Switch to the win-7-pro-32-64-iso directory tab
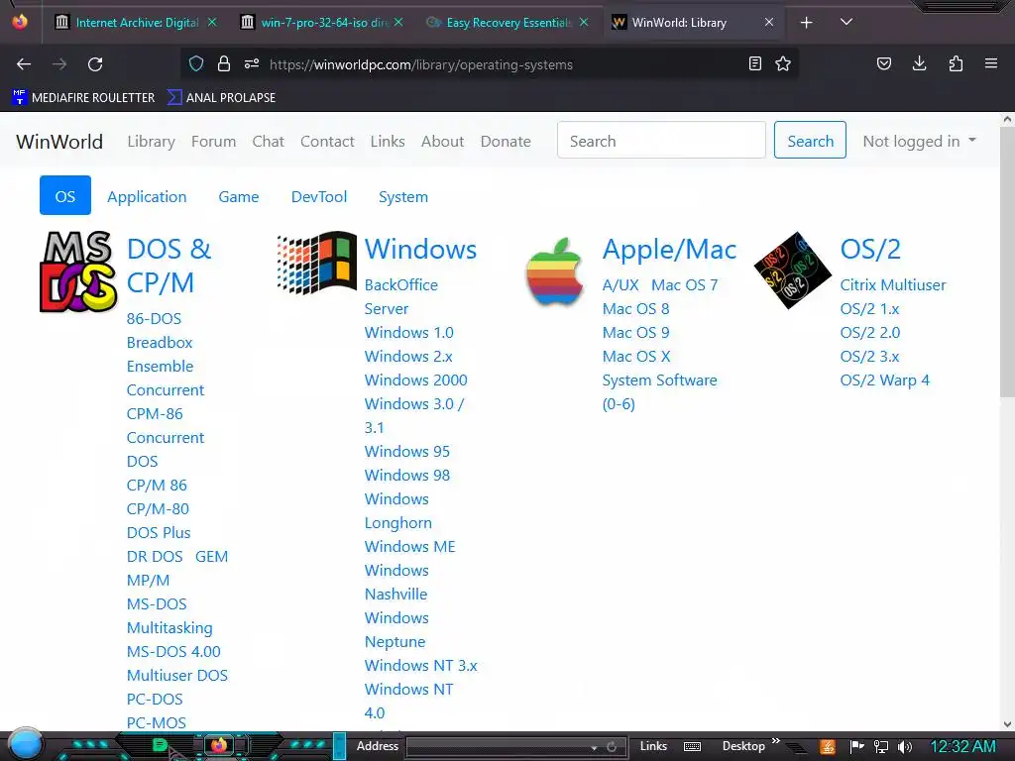The width and height of the screenshot is (1015, 761). pyautogui.click(x=322, y=23)
